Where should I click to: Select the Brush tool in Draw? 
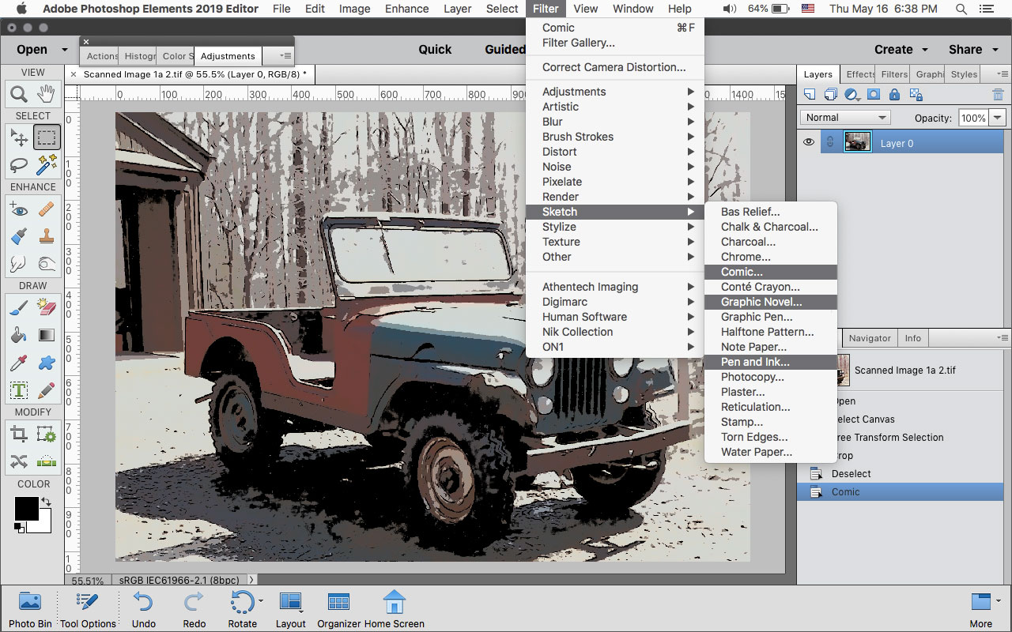pyautogui.click(x=19, y=307)
